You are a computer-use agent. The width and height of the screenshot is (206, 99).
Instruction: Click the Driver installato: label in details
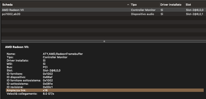[18, 61]
